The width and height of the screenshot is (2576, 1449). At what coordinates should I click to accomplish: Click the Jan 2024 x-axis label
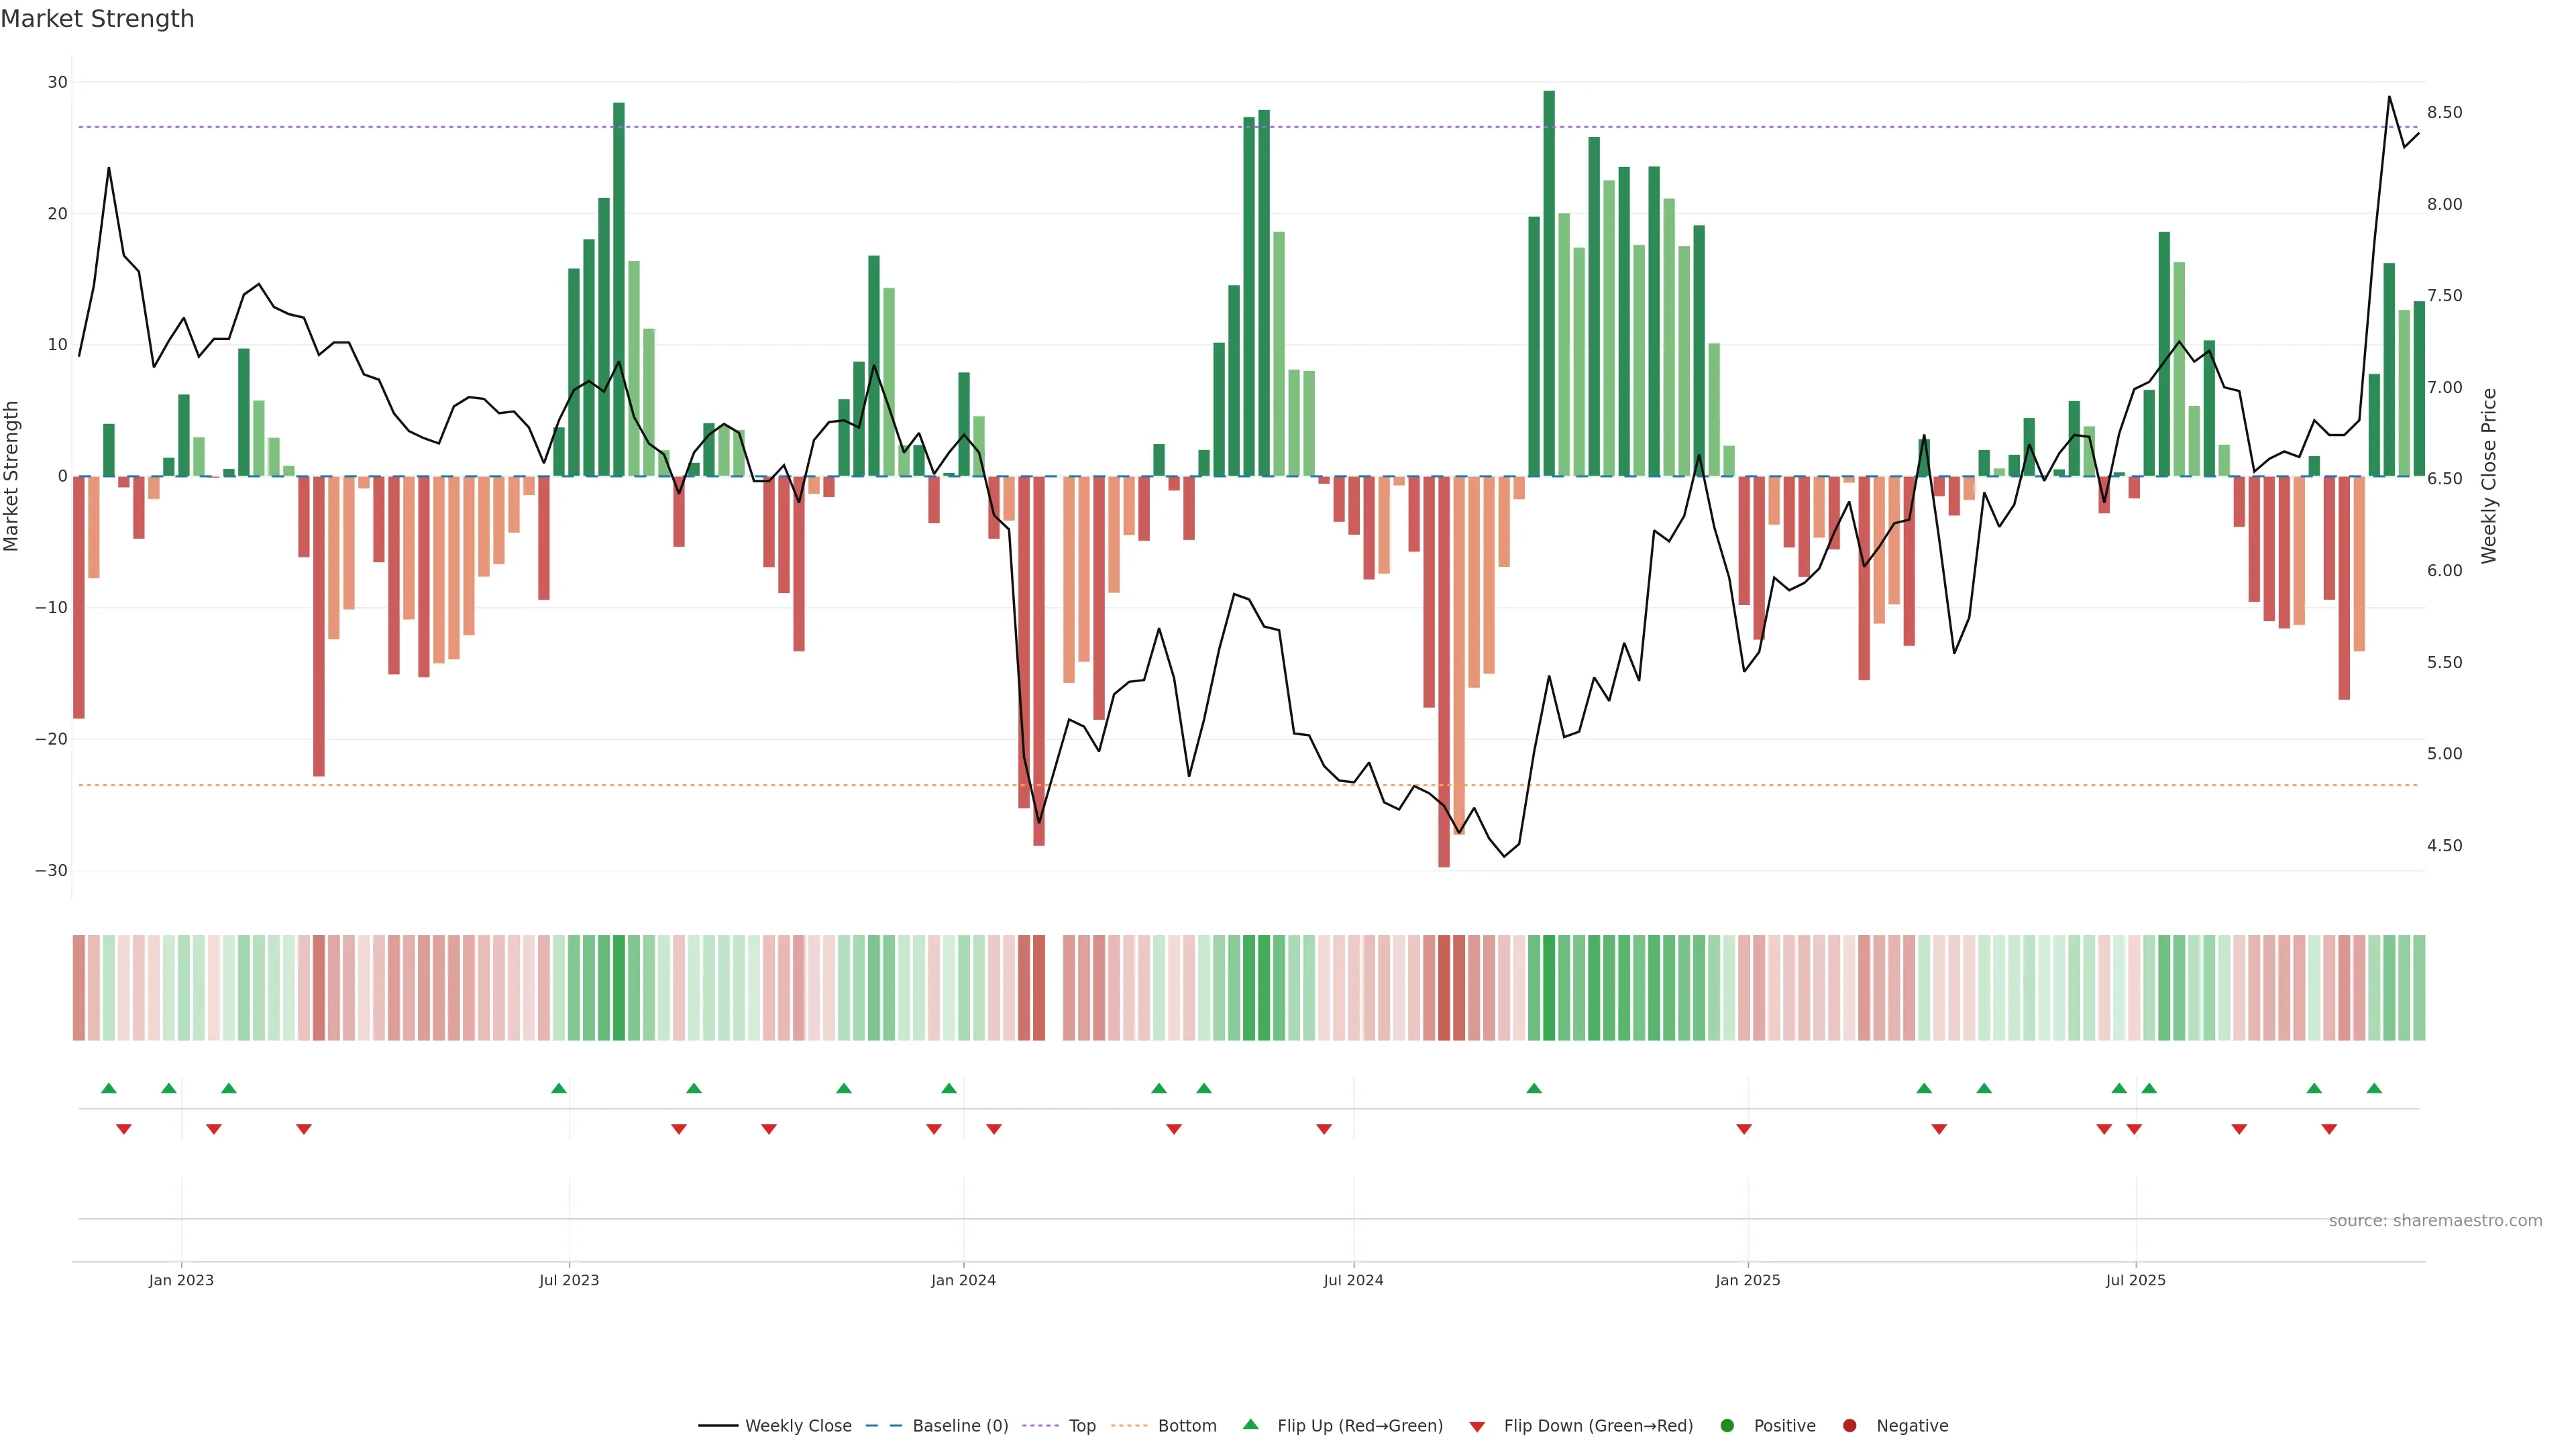click(963, 1280)
